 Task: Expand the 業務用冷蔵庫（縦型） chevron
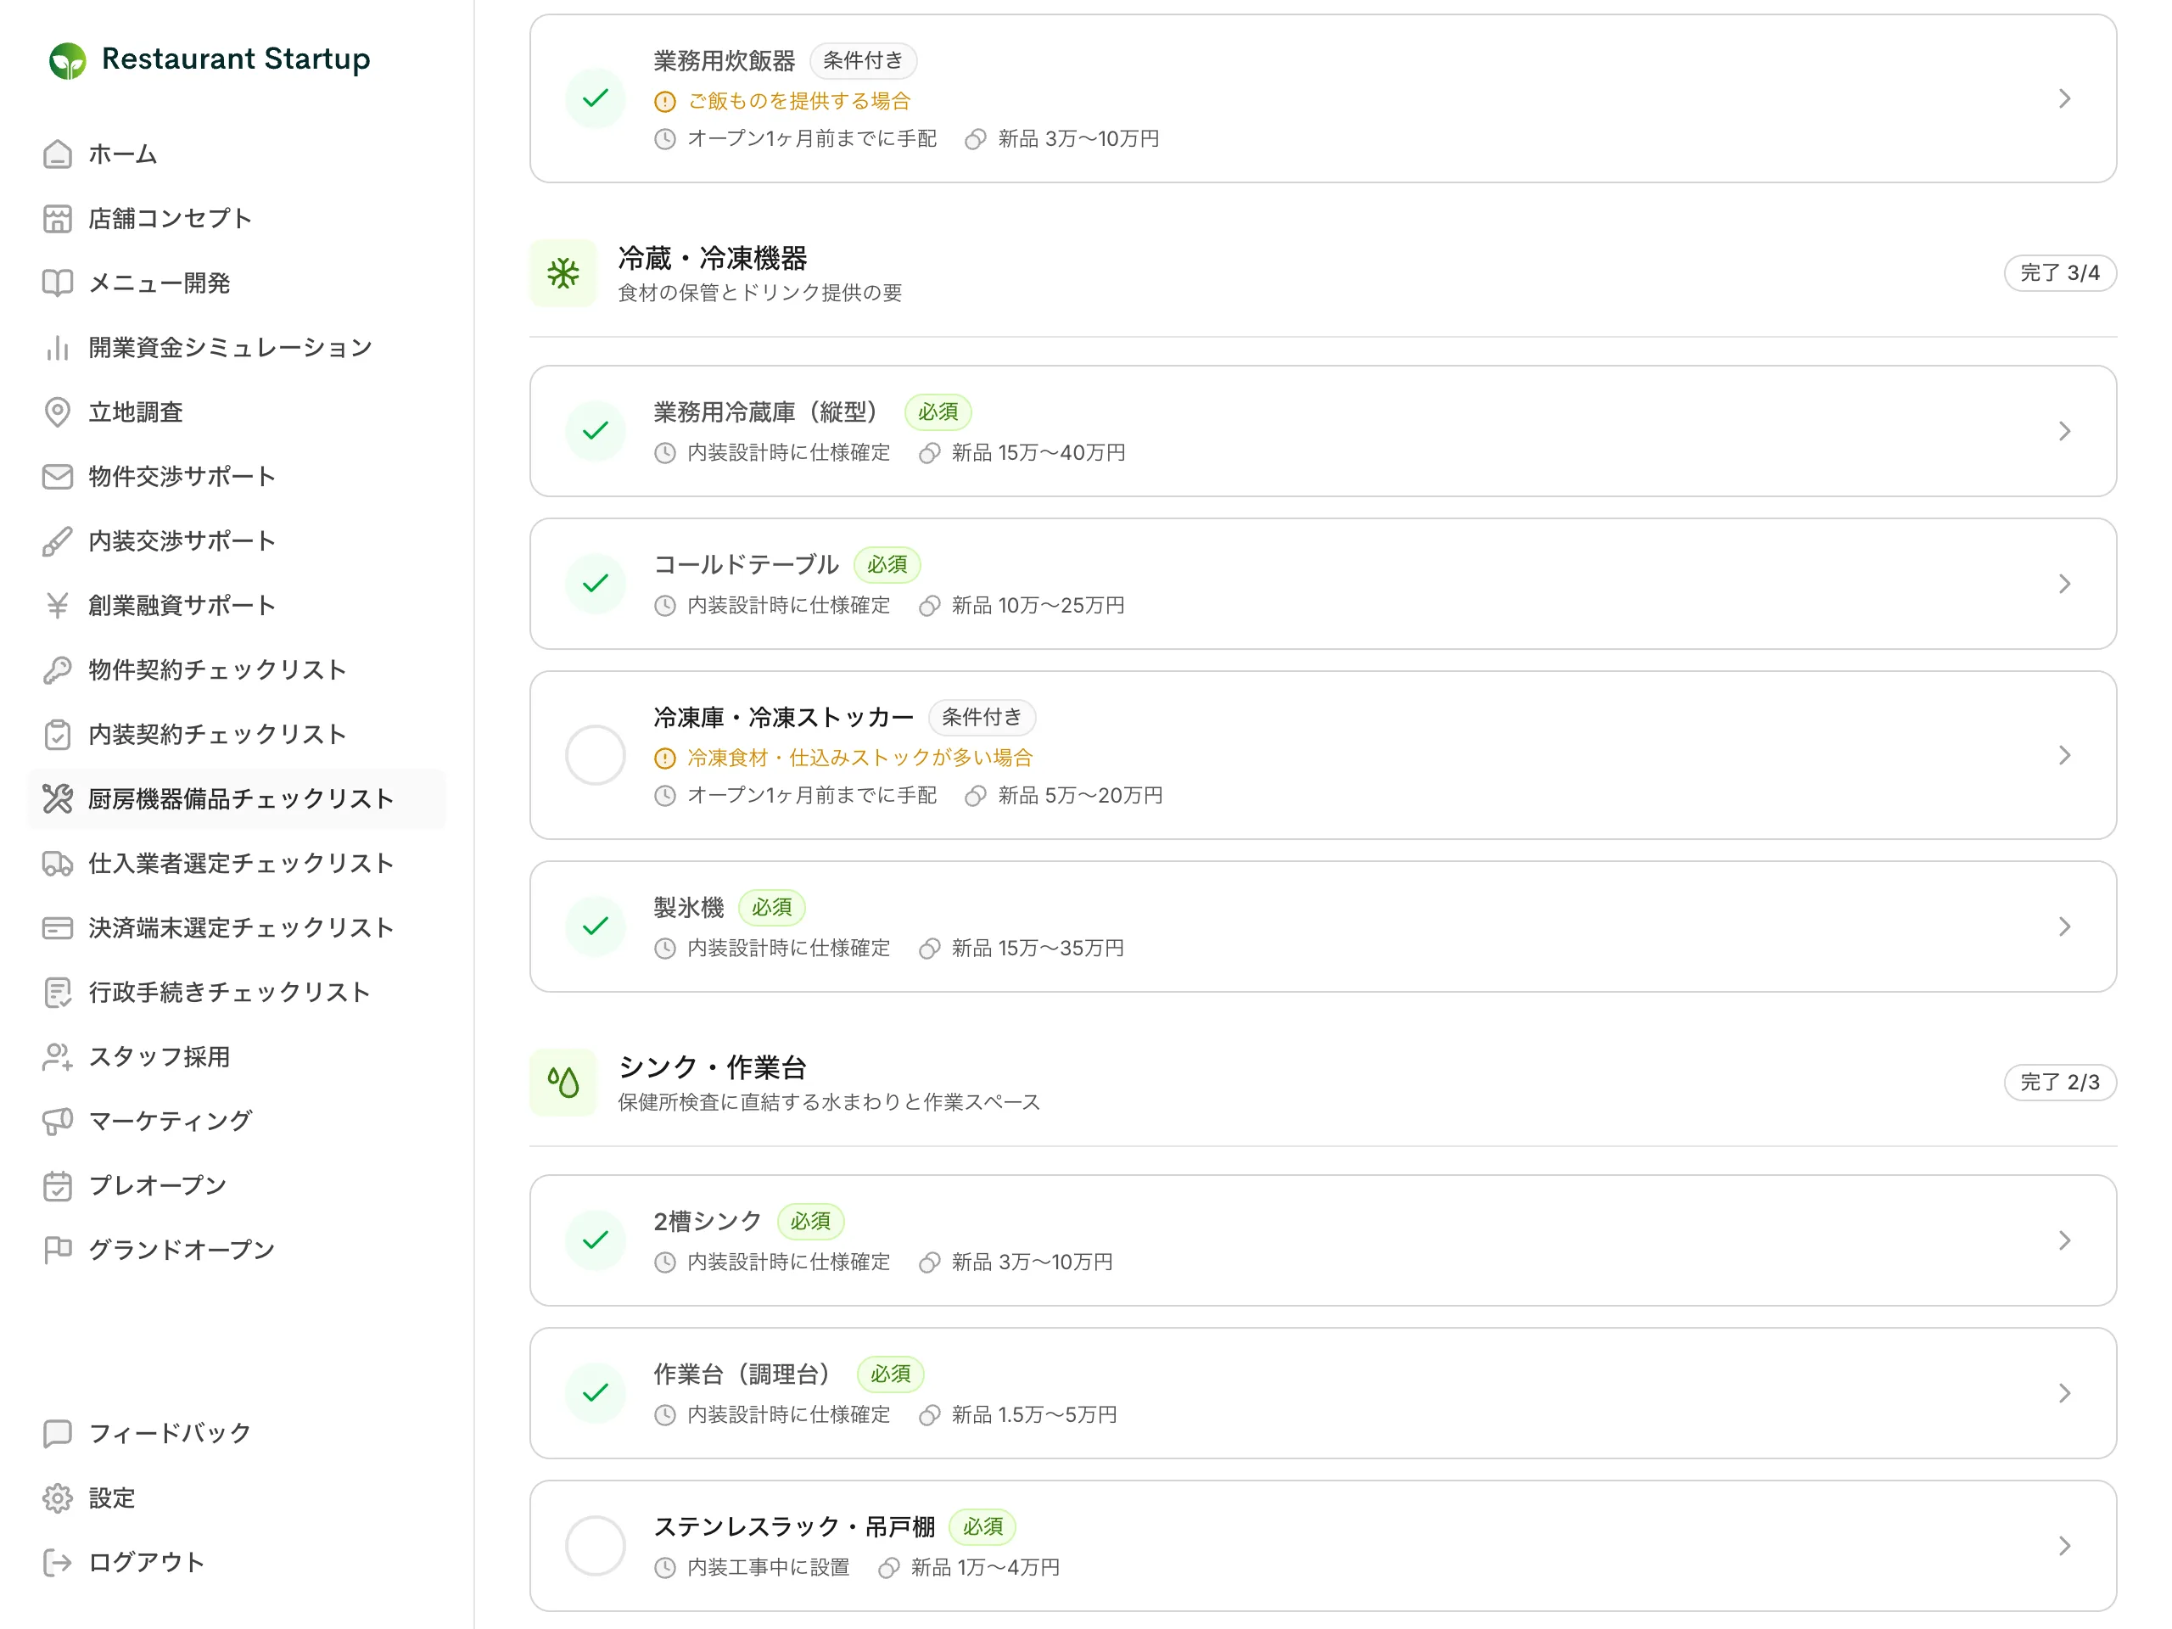[x=2064, y=431]
